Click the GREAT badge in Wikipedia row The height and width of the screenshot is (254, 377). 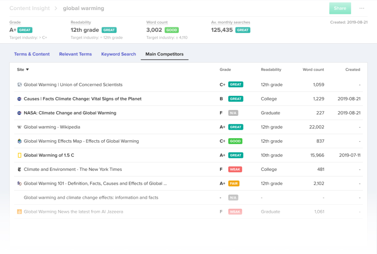(236, 127)
